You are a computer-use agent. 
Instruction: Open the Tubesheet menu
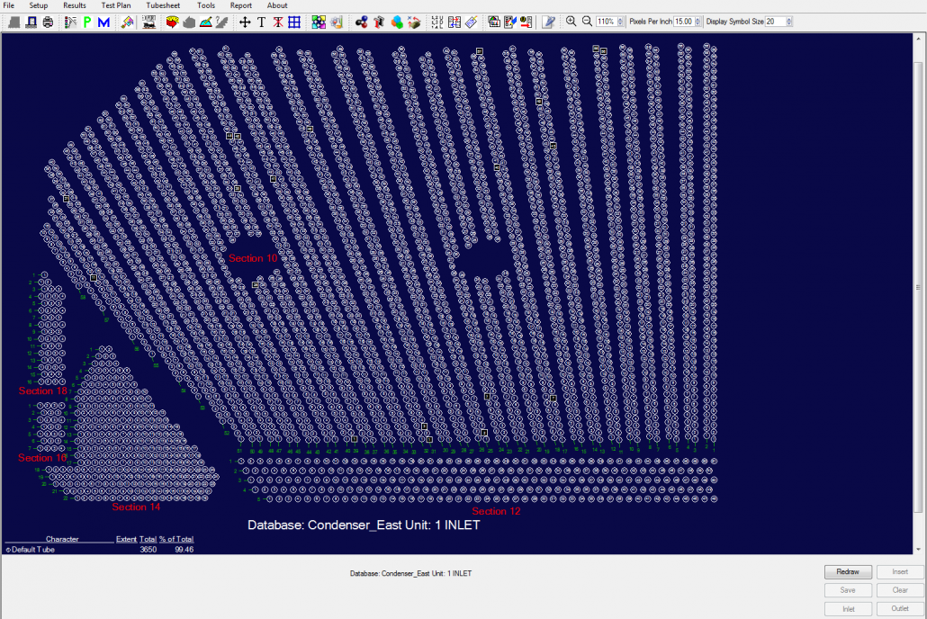[x=163, y=5]
